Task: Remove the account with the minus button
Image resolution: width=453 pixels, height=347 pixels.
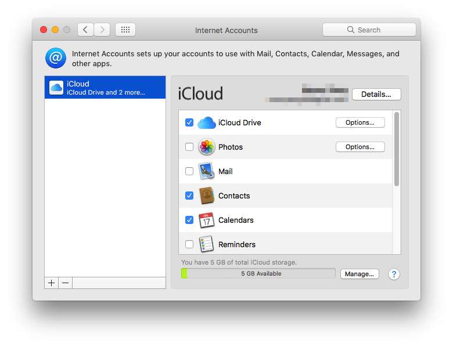Action: click(x=66, y=283)
